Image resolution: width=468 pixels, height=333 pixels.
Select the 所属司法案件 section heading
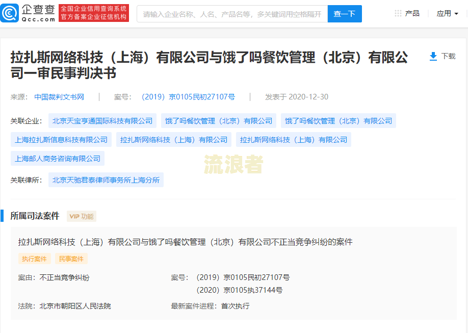35,216
